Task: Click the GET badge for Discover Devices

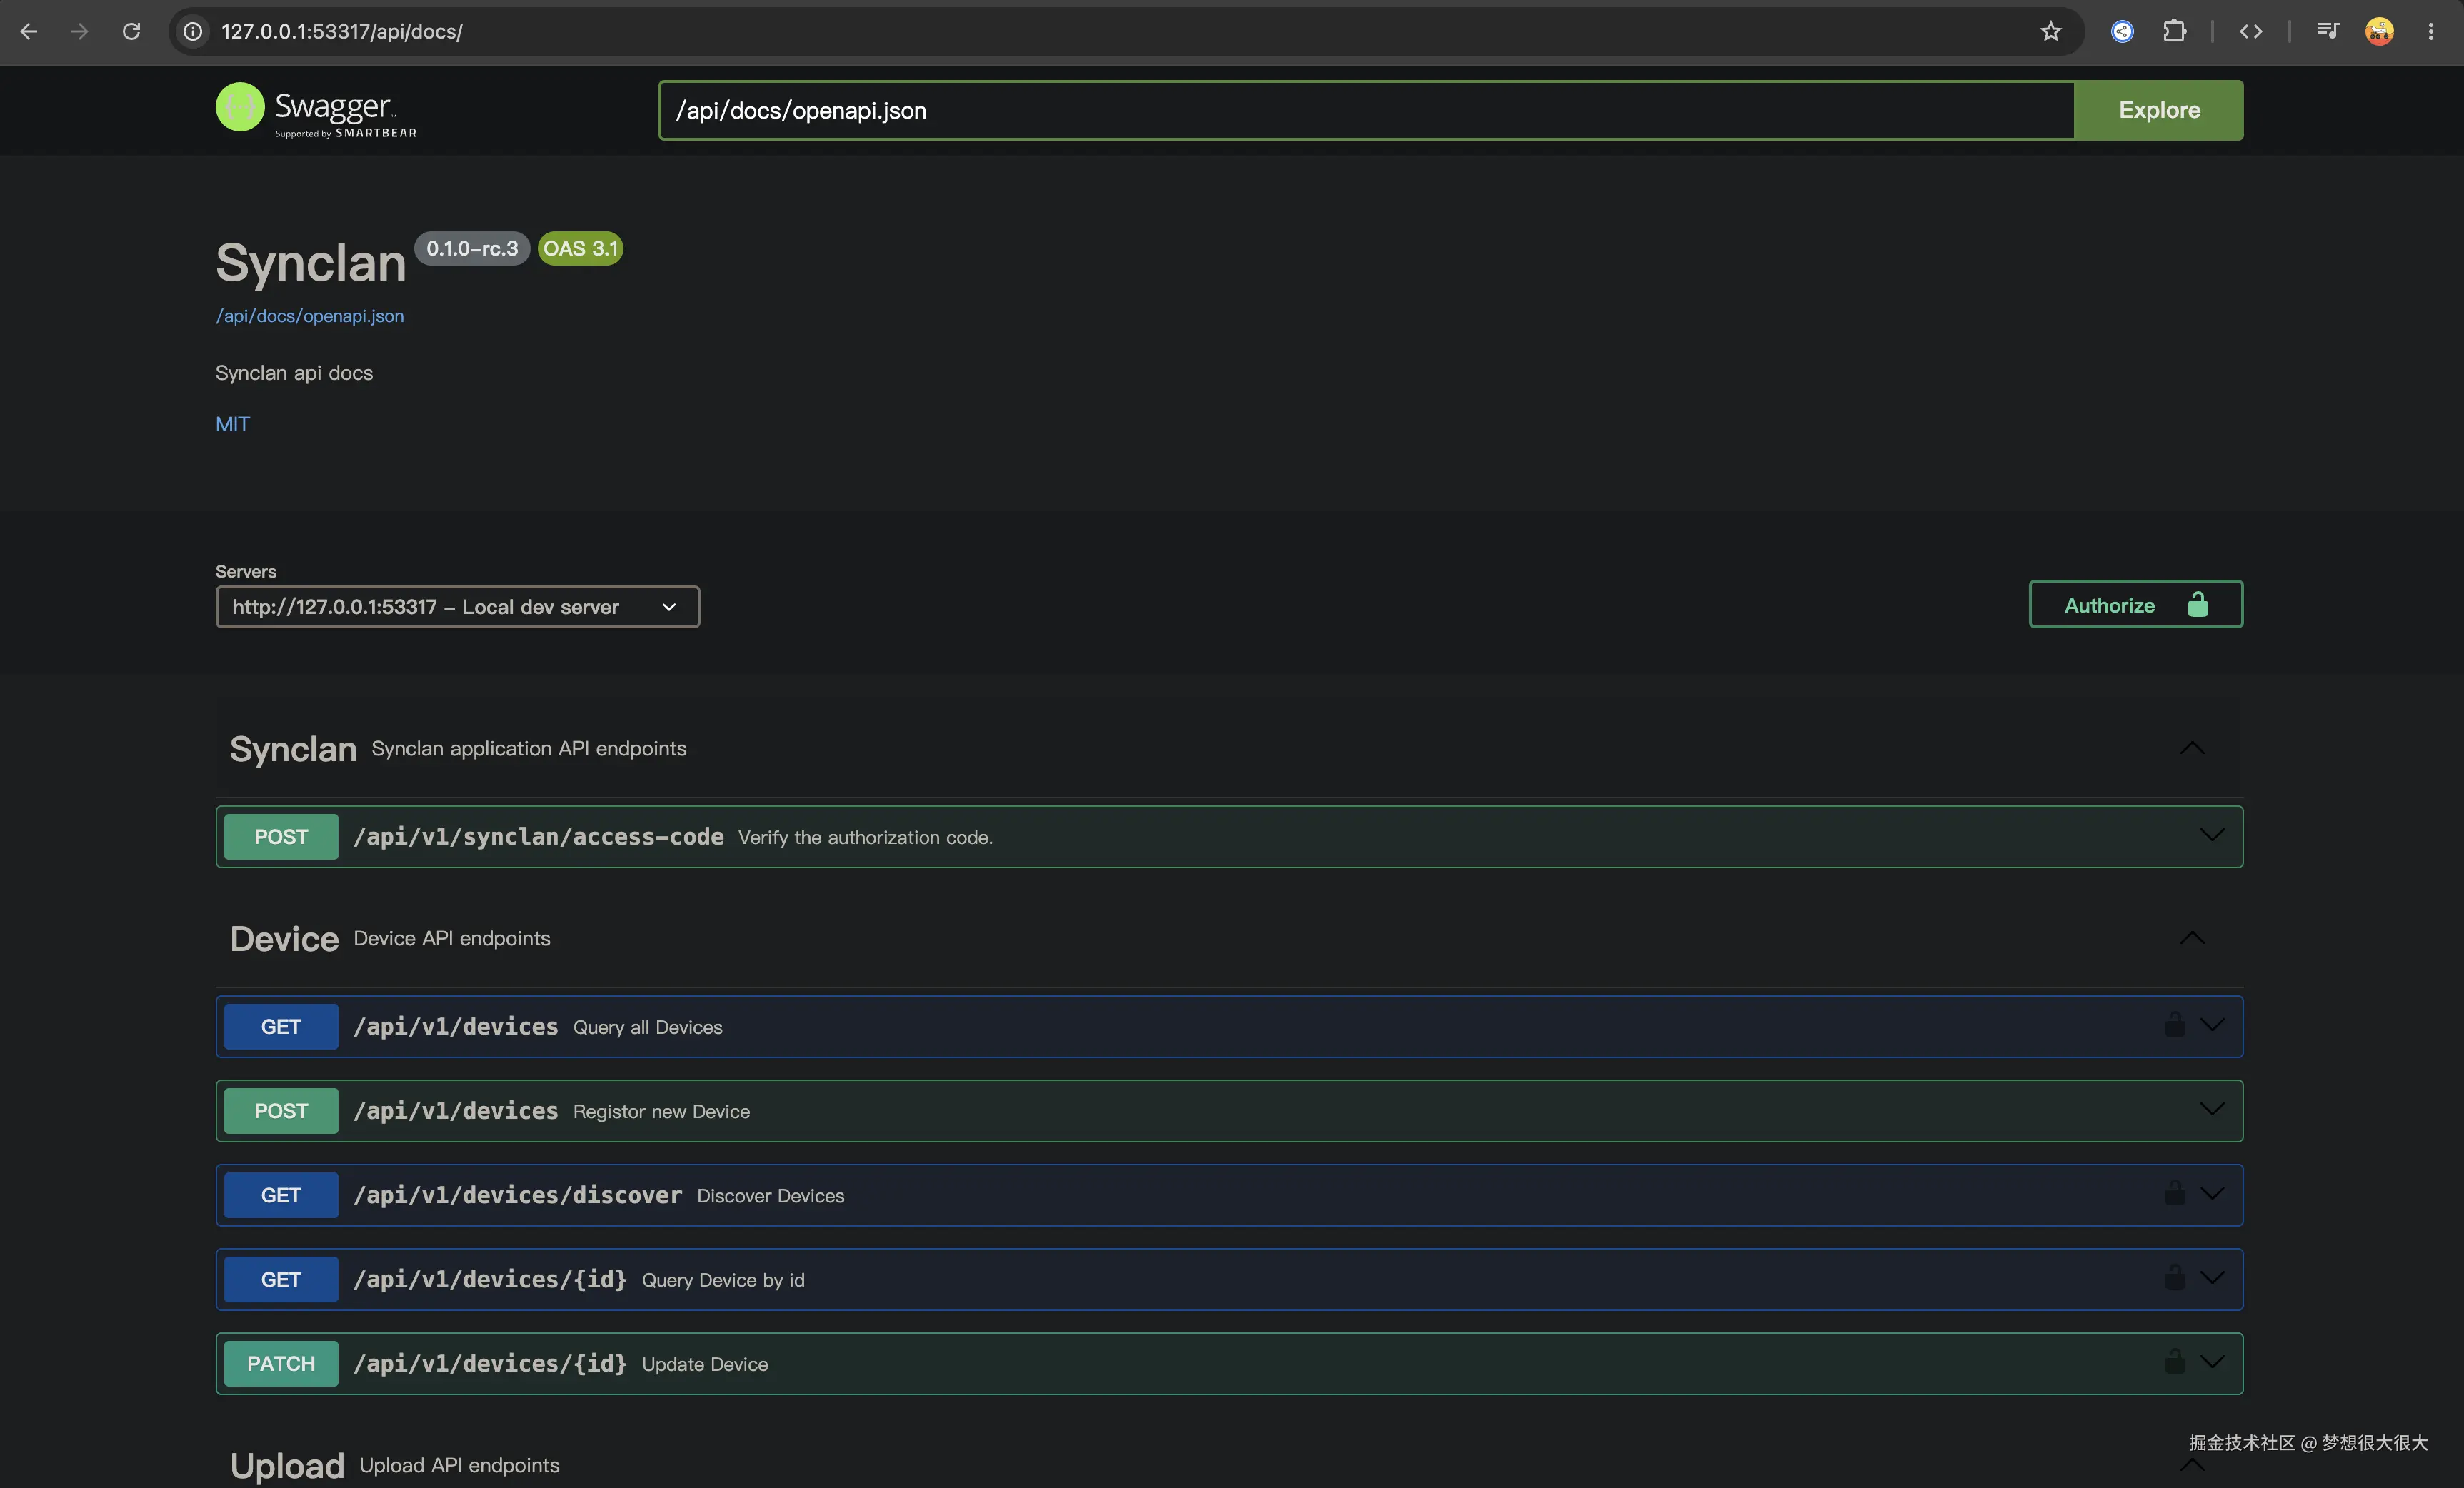Action: [x=281, y=1195]
